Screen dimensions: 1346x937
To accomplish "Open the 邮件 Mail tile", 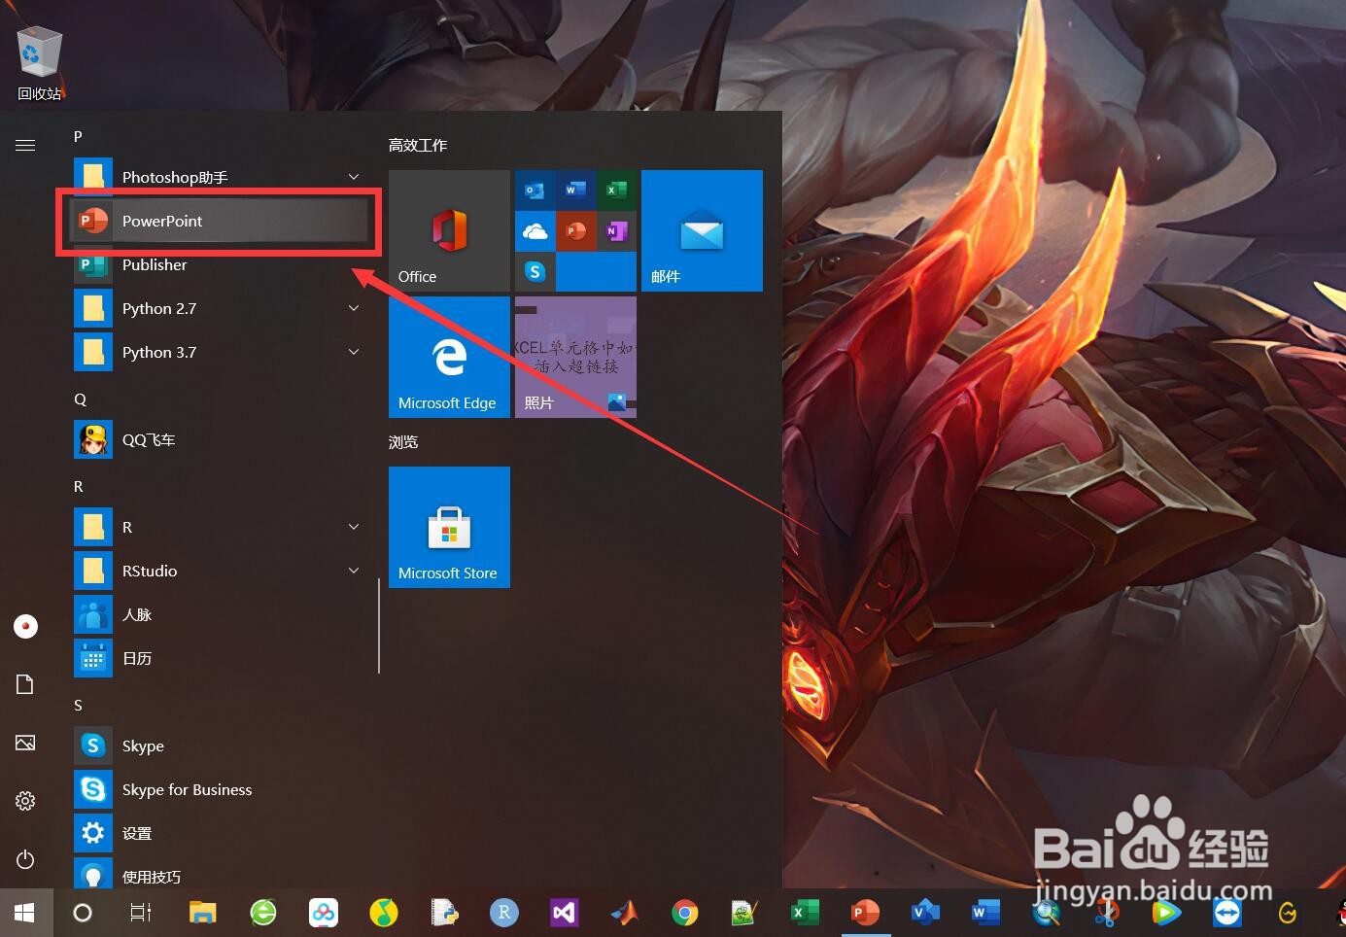I will click(x=702, y=230).
